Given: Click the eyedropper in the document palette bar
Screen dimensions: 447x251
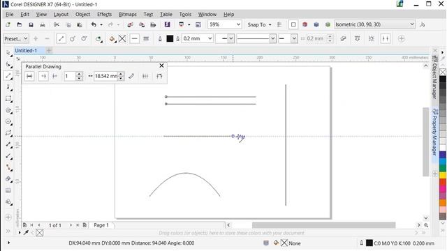Looking at the screenshot, I should point(26,233).
